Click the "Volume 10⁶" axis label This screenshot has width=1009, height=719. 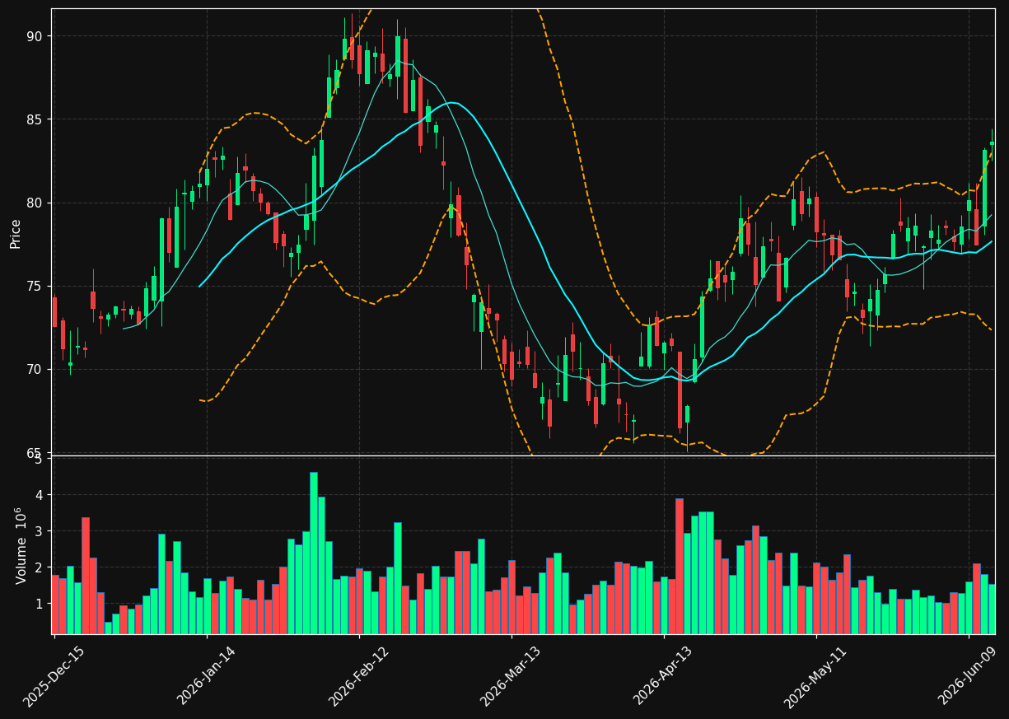(20, 545)
